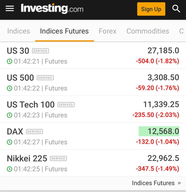Switch to the Indices tab

click(x=19, y=31)
